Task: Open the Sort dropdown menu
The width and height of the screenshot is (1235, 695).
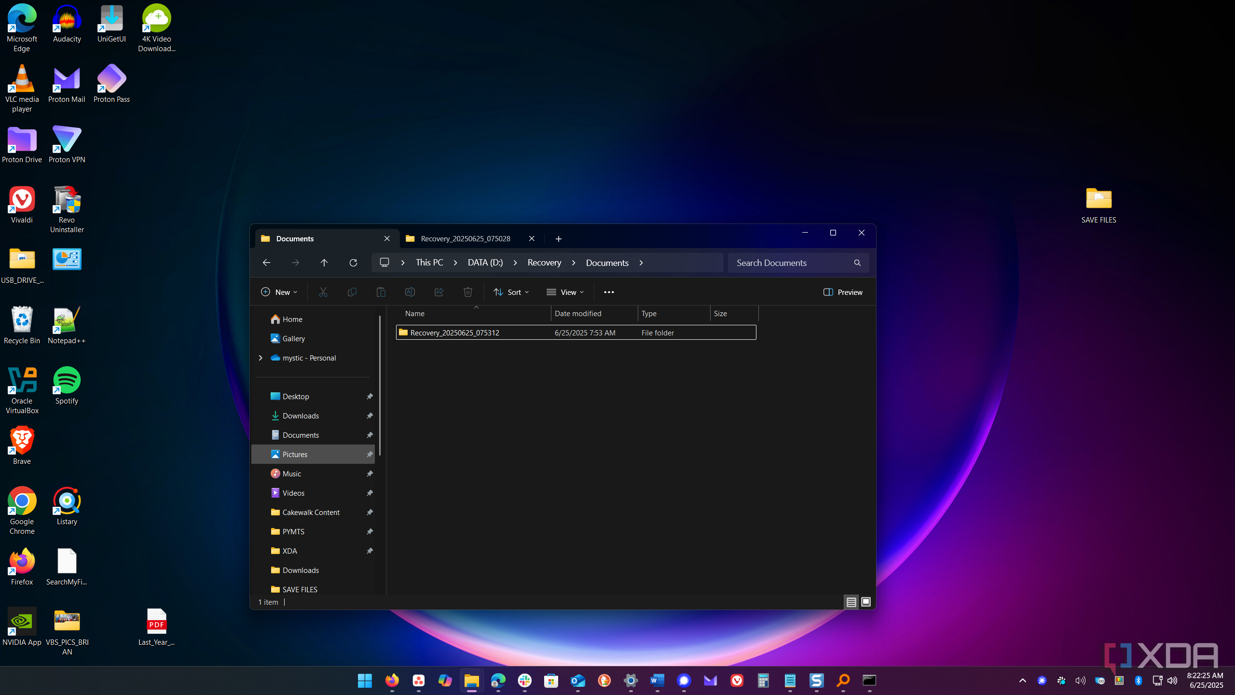Action: [x=511, y=292]
